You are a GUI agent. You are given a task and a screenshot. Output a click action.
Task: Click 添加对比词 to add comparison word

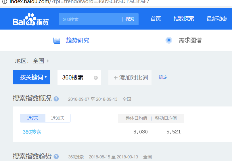point(130,77)
